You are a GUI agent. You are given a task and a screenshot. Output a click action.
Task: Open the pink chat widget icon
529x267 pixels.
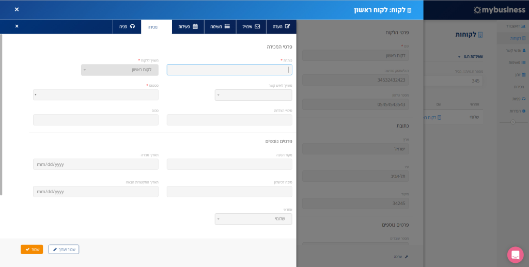(515, 255)
